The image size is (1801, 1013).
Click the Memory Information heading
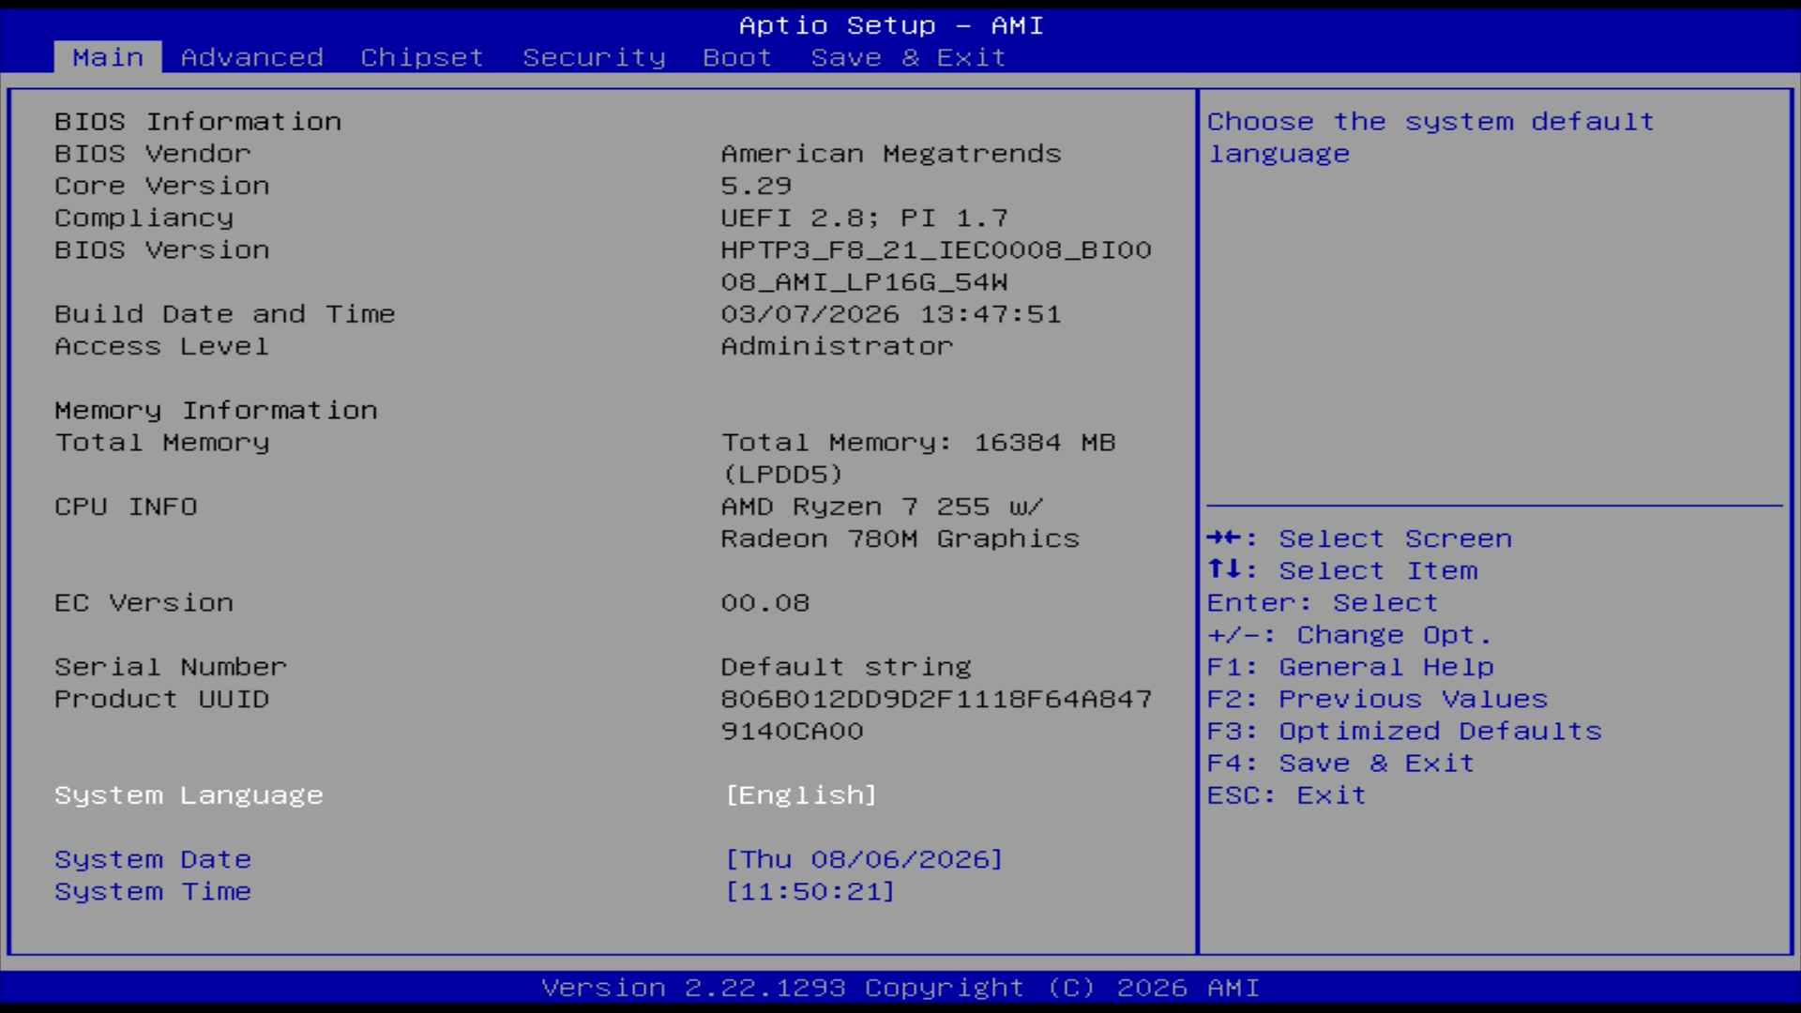point(216,410)
